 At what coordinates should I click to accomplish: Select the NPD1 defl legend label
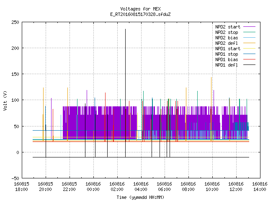click(x=227, y=65)
